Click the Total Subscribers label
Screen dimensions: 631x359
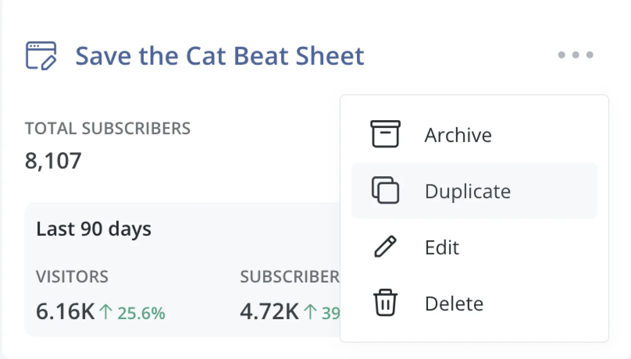click(x=108, y=128)
